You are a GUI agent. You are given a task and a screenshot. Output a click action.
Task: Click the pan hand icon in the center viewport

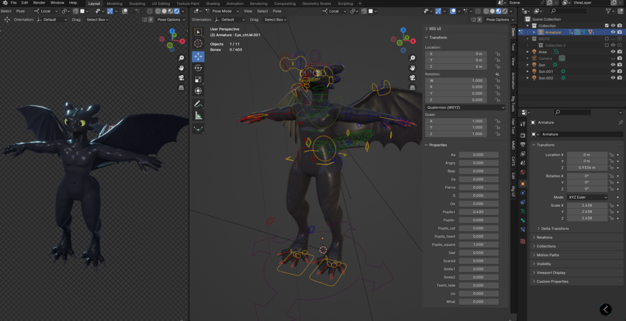click(x=413, y=68)
